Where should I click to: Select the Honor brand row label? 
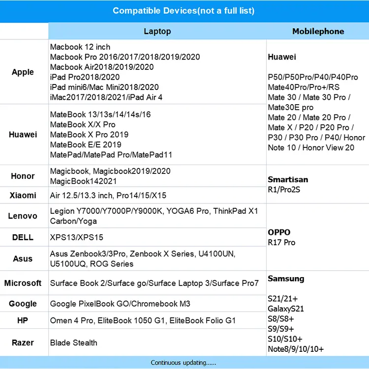(23, 176)
